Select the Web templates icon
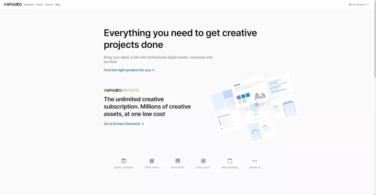Image resolution: width=376 pixels, height=195 pixels. [230, 161]
